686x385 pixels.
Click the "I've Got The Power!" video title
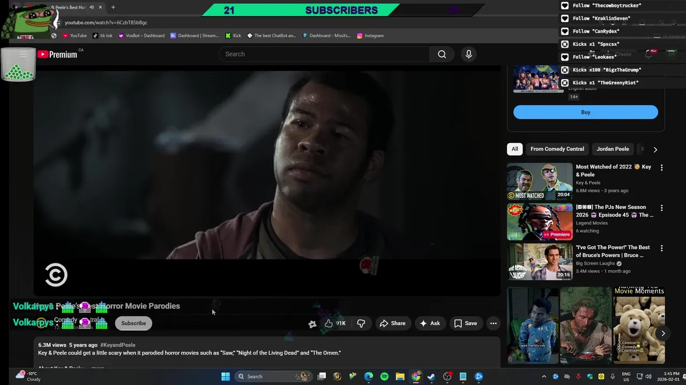pos(613,251)
